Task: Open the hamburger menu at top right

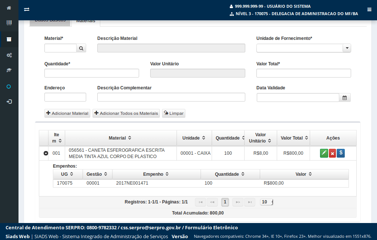Action: [x=369, y=10]
